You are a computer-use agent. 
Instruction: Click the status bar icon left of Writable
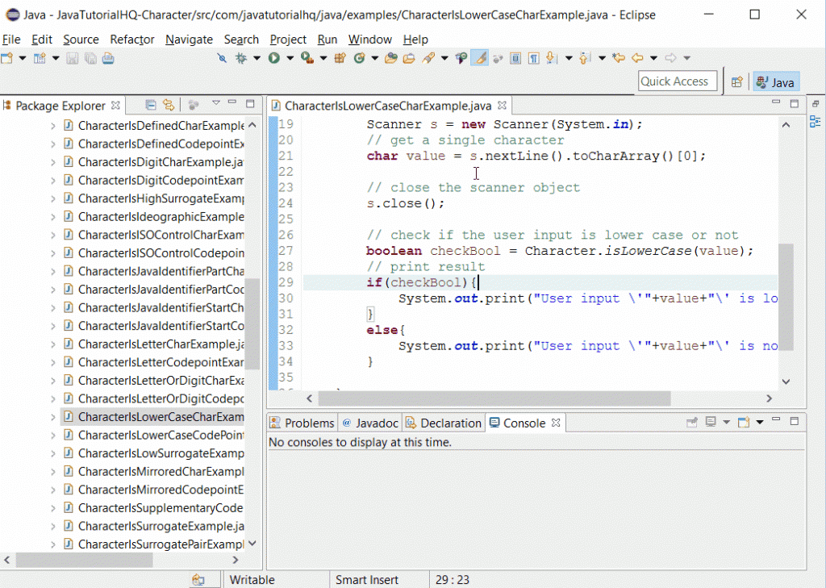click(198, 580)
